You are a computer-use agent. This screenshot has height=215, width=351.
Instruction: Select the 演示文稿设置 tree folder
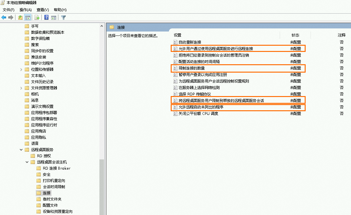[42, 106]
